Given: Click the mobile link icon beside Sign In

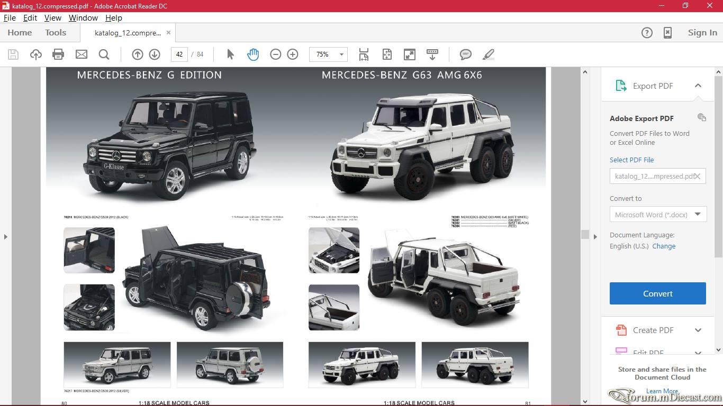Looking at the screenshot, I should [x=668, y=33].
